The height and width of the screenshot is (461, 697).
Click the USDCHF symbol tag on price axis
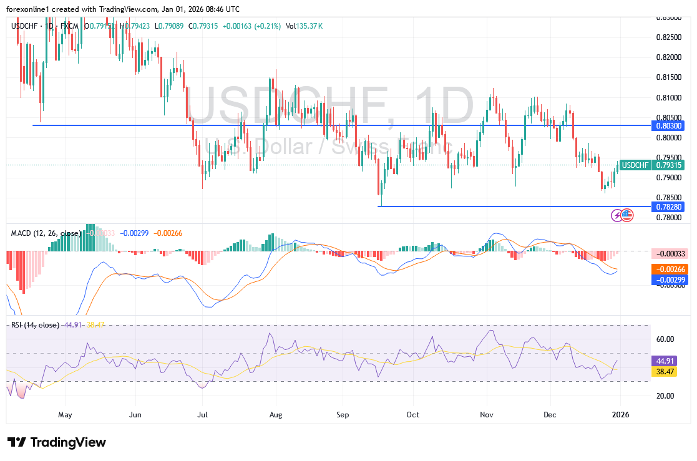click(x=635, y=165)
